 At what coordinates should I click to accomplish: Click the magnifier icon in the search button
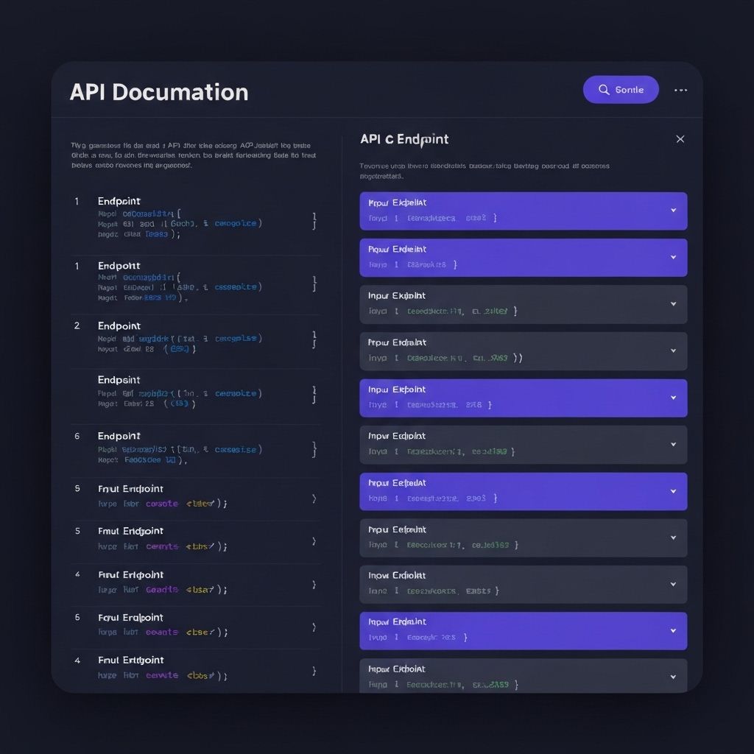click(604, 90)
